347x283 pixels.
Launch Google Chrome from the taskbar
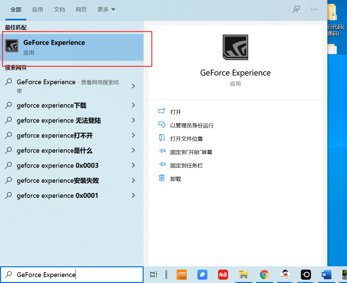pyautogui.click(x=264, y=275)
